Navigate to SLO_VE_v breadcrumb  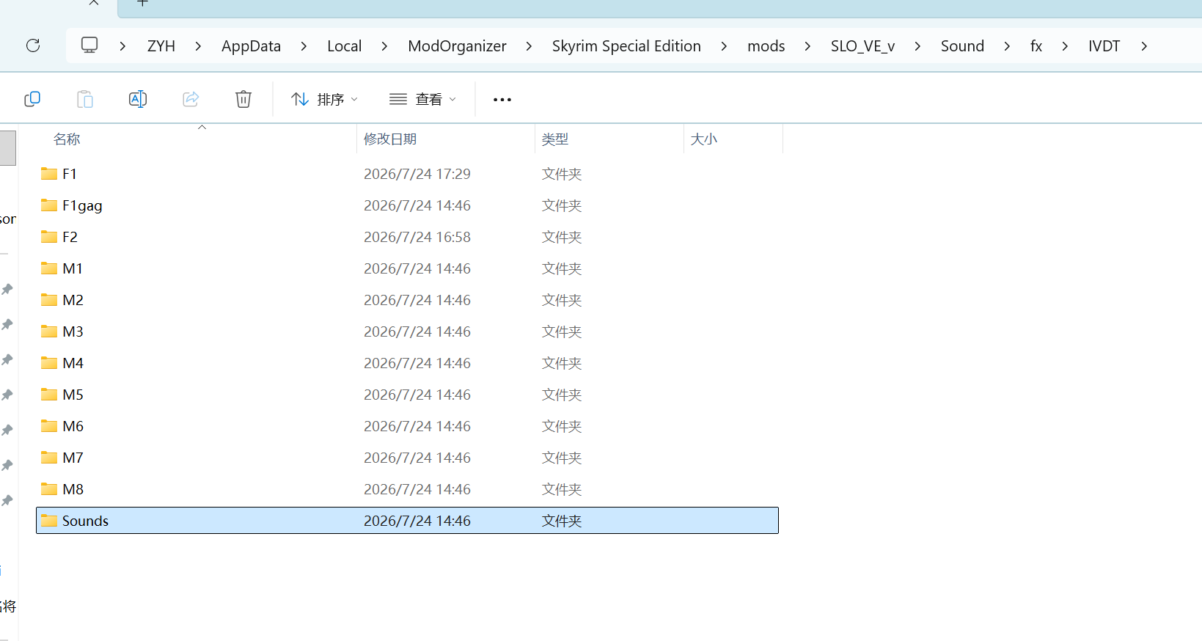[x=862, y=46]
